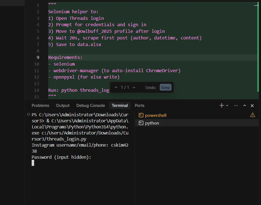Click the 'Selenium helper to:' text
This screenshot has width=261, height=205.
(x=73, y=12)
